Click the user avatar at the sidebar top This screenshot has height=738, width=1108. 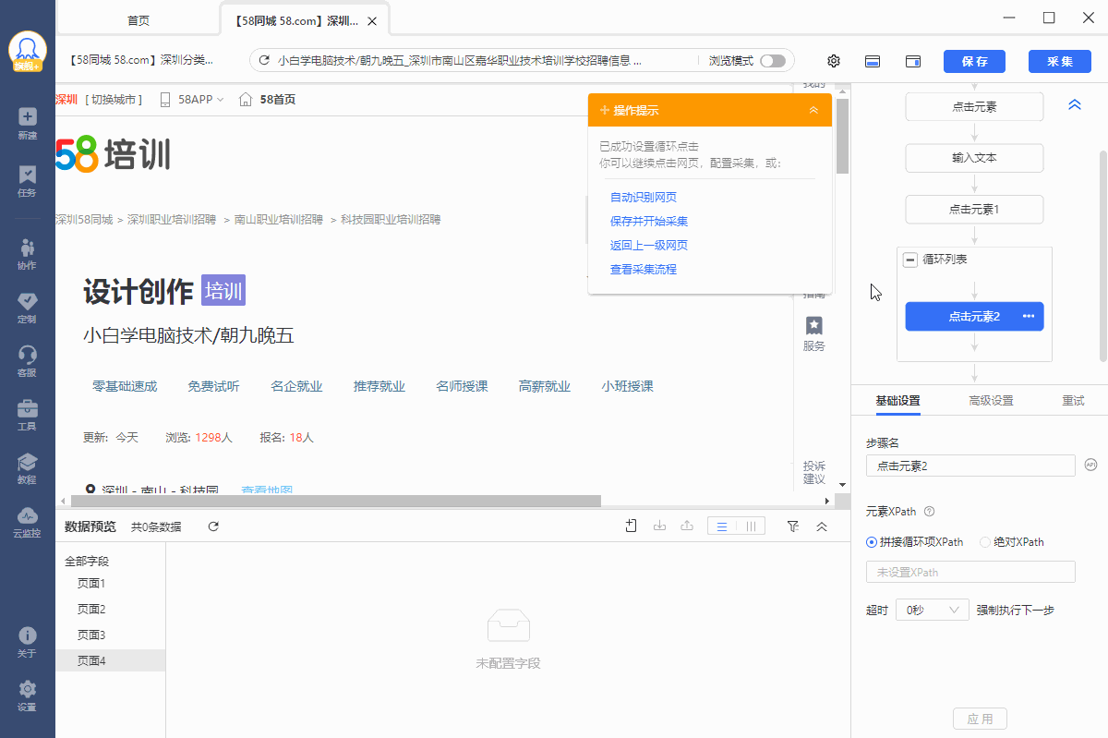point(28,51)
